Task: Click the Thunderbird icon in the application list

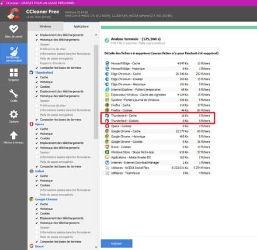Action: pos(32,73)
